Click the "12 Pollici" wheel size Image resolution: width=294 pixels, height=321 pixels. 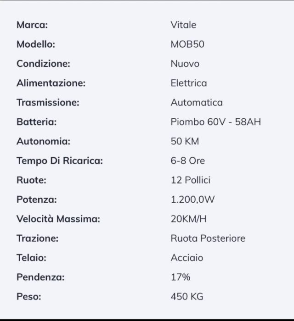coord(190,180)
